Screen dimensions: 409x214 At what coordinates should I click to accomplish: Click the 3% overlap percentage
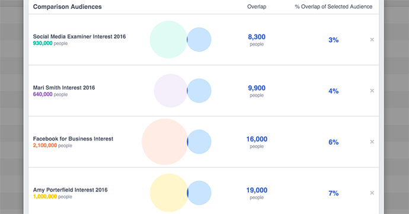[333, 40]
